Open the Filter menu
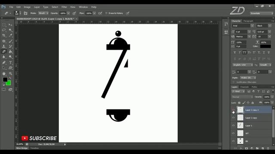275x154 pixels. (64, 7)
